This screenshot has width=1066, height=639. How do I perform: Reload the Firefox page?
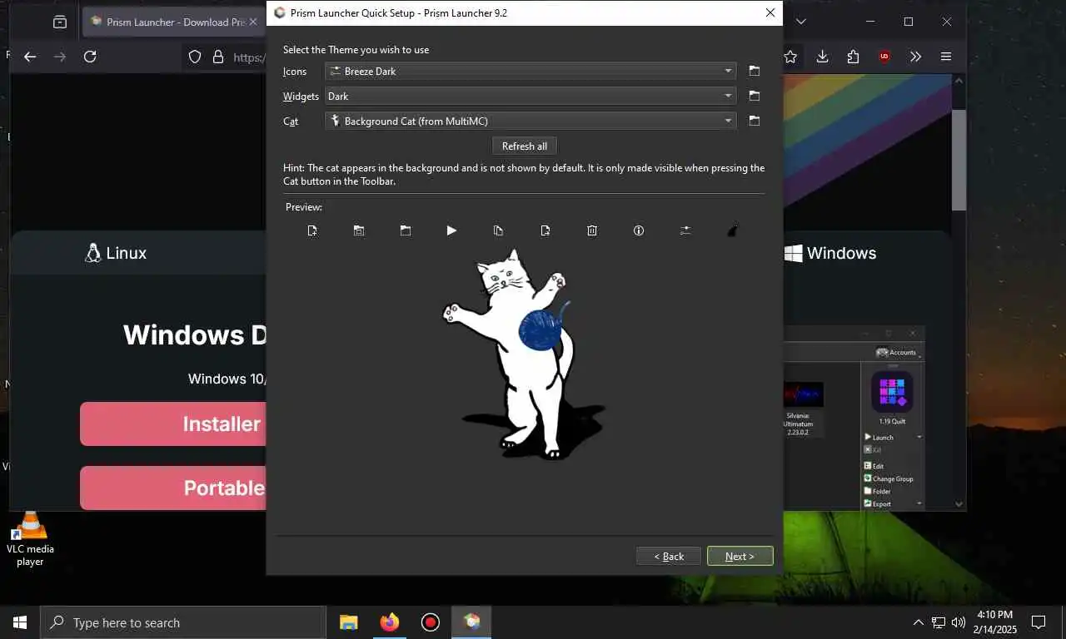(90, 57)
